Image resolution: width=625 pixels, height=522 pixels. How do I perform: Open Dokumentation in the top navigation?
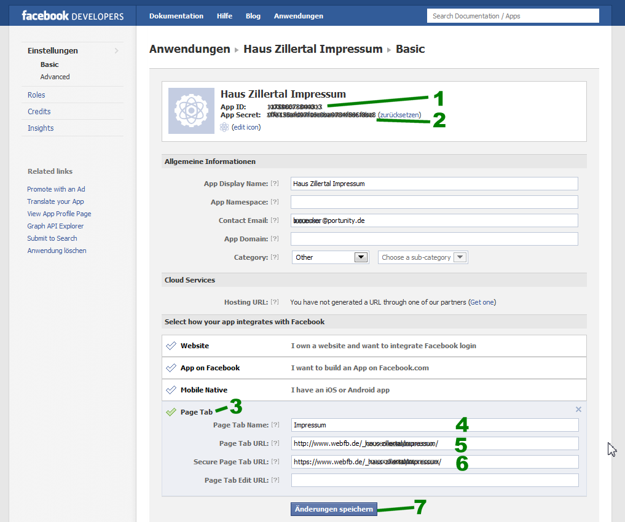[x=176, y=16]
